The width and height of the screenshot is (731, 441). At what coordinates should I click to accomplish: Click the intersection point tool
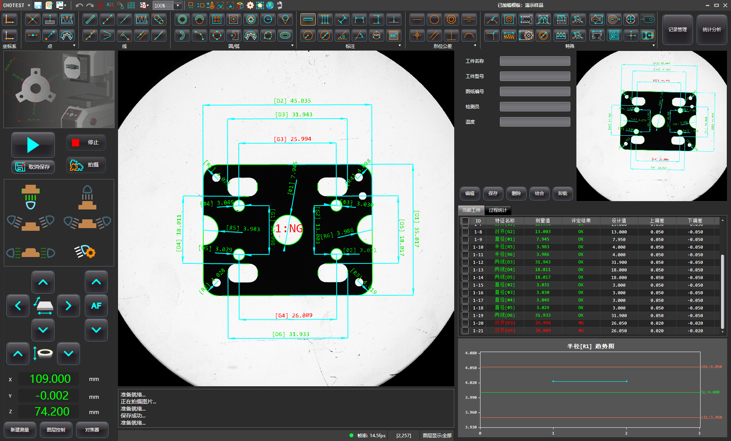tap(32, 19)
